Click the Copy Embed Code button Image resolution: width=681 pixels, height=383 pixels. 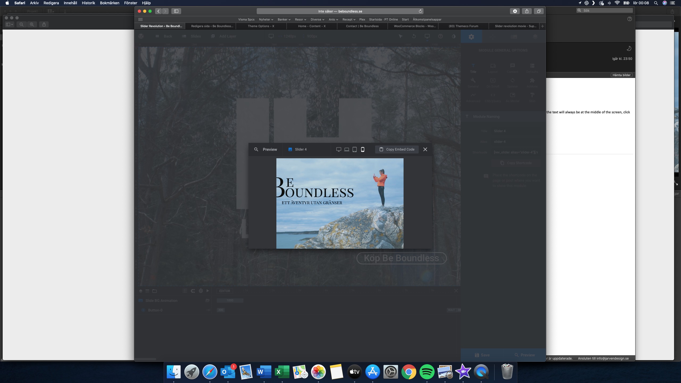397,149
